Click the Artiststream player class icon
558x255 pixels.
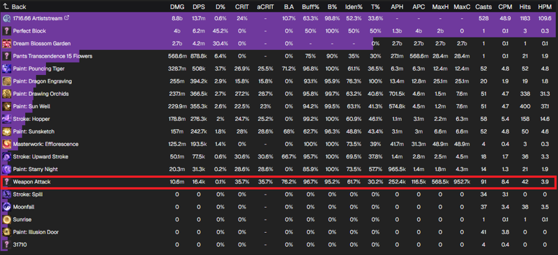pos(6,19)
